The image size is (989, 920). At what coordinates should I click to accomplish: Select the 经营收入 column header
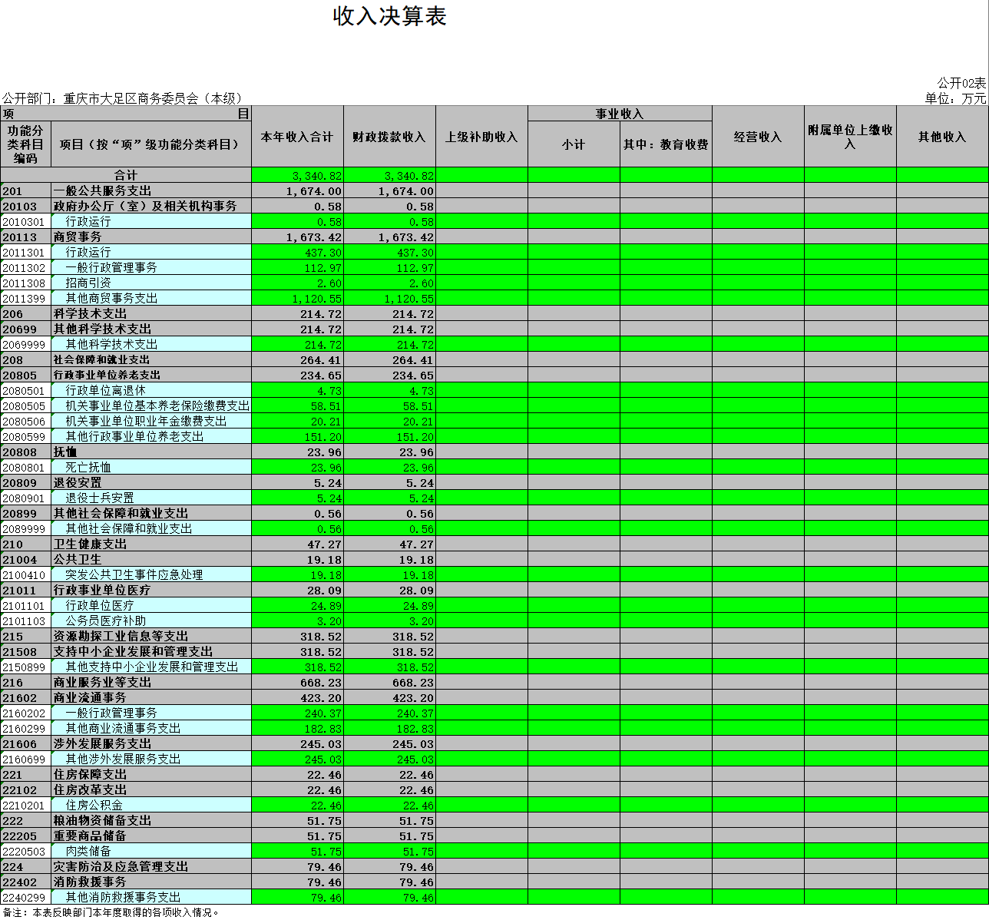point(758,137)
